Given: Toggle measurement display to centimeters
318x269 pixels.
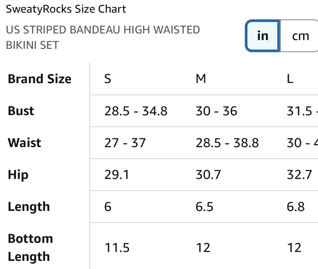Looking at the screenshot, I should (x=301, y=35).
